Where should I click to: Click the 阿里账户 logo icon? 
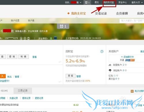pyautogui.click(x=110, y=65)
